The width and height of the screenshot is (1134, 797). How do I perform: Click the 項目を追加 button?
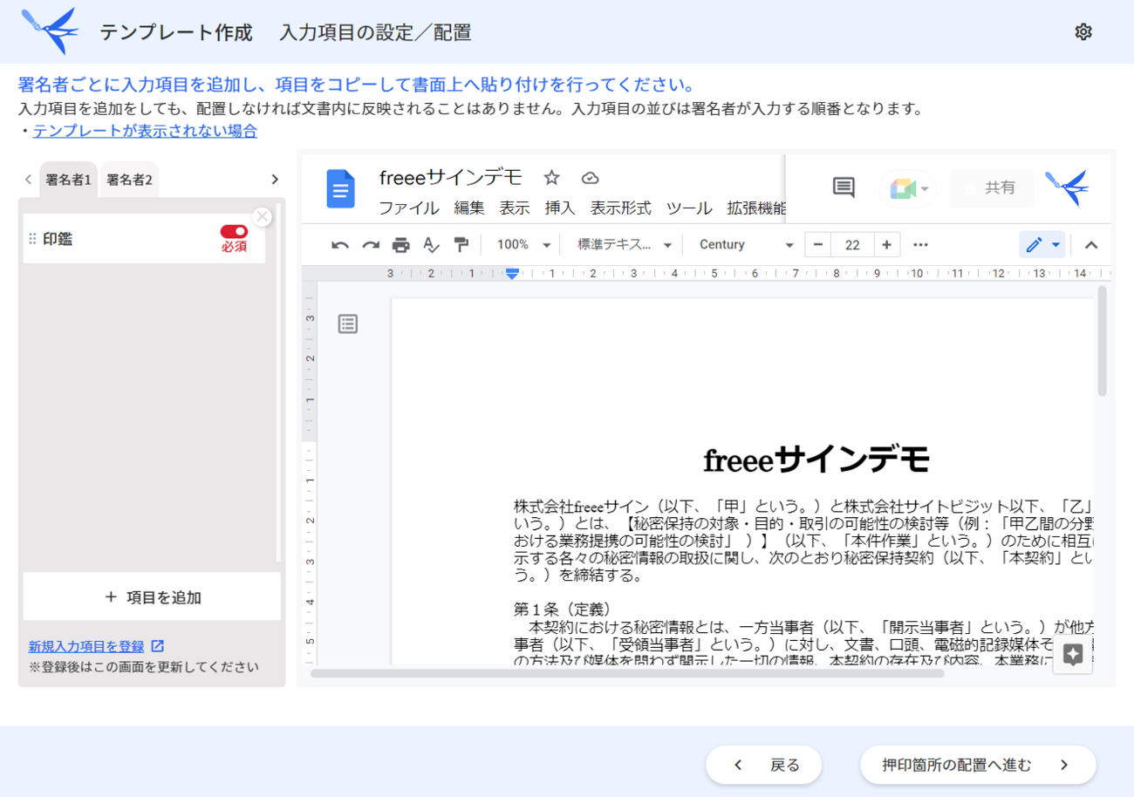152,597
